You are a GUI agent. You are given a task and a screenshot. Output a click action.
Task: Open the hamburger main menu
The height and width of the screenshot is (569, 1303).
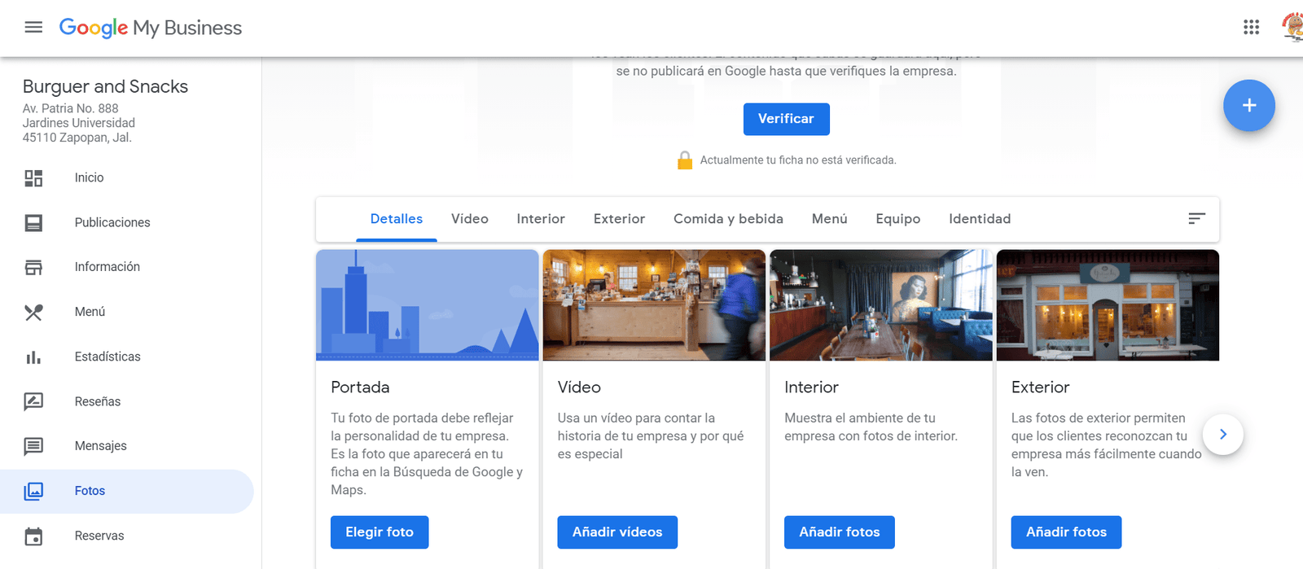[x=33, y=28]
